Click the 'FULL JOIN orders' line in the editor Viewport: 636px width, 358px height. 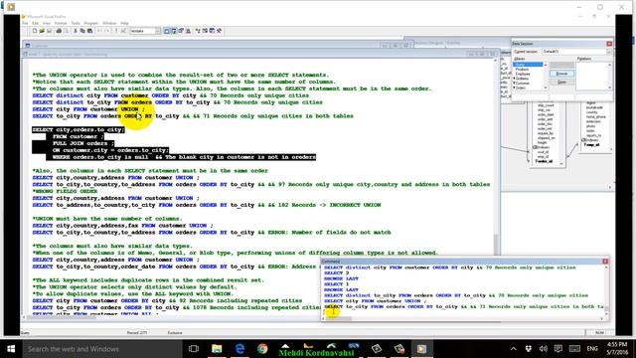click(82, 143)
